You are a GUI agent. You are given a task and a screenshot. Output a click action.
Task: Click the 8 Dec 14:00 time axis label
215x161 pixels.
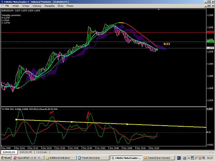pos(114,148)
